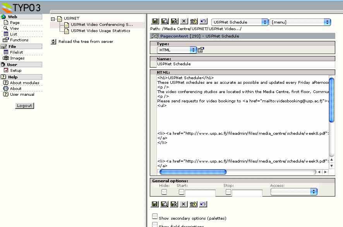Image resolution: width=343 pixels, height=227 pixels.
Task: Open the List module
Action: pyautogui.click(x=14, y=34)
